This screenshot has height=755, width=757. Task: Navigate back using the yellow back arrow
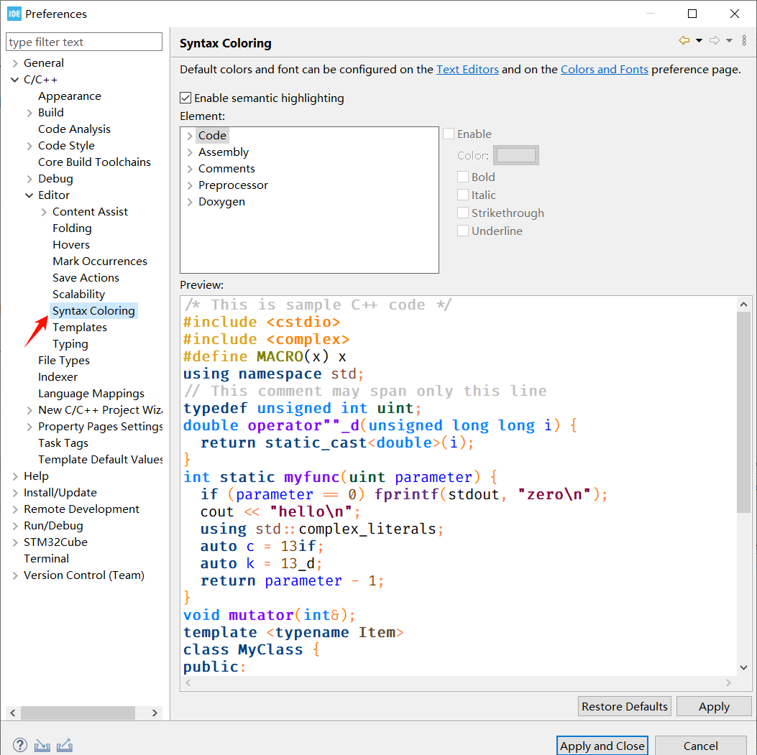click(x=683, y=40)
